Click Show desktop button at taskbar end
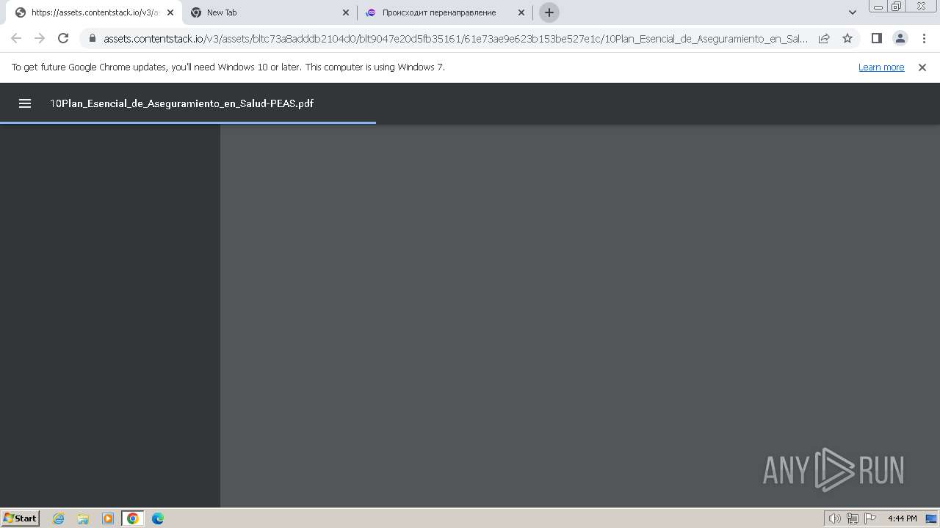This screenshot has width=940, height=528. click(932, 518)
